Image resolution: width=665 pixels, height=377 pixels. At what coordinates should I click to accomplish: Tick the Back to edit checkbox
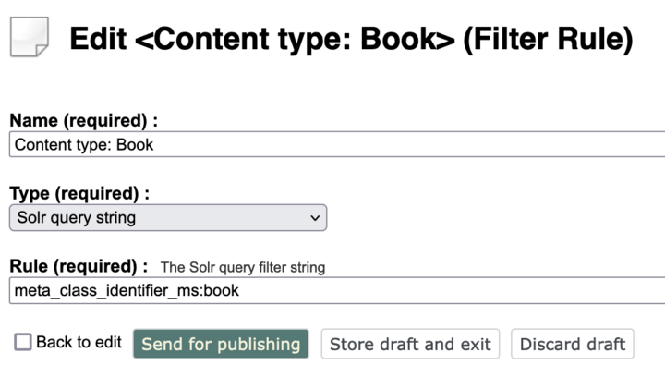coord(23,342)
